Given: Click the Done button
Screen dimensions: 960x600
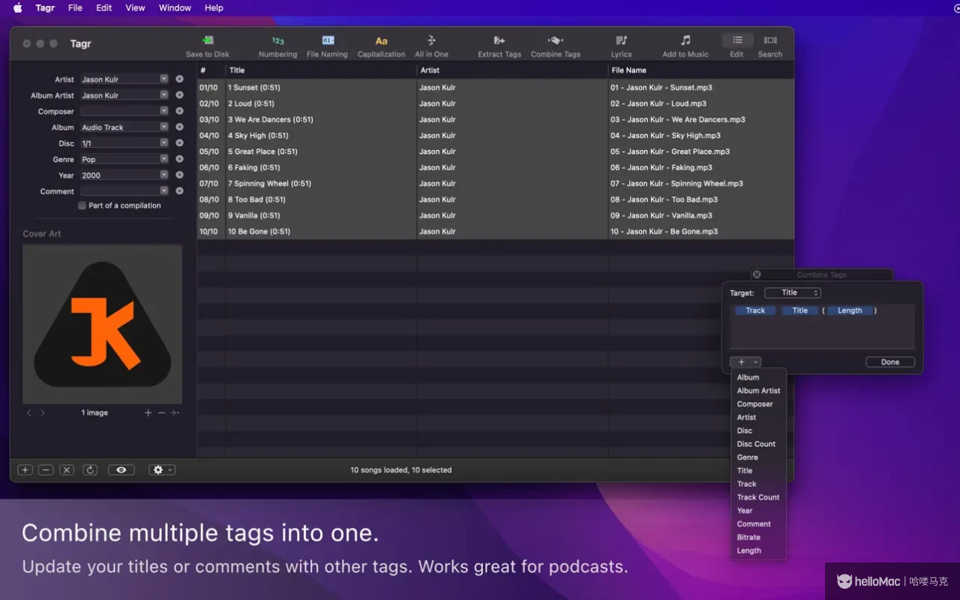Looking at the screenshot, I should click(890, 362).
